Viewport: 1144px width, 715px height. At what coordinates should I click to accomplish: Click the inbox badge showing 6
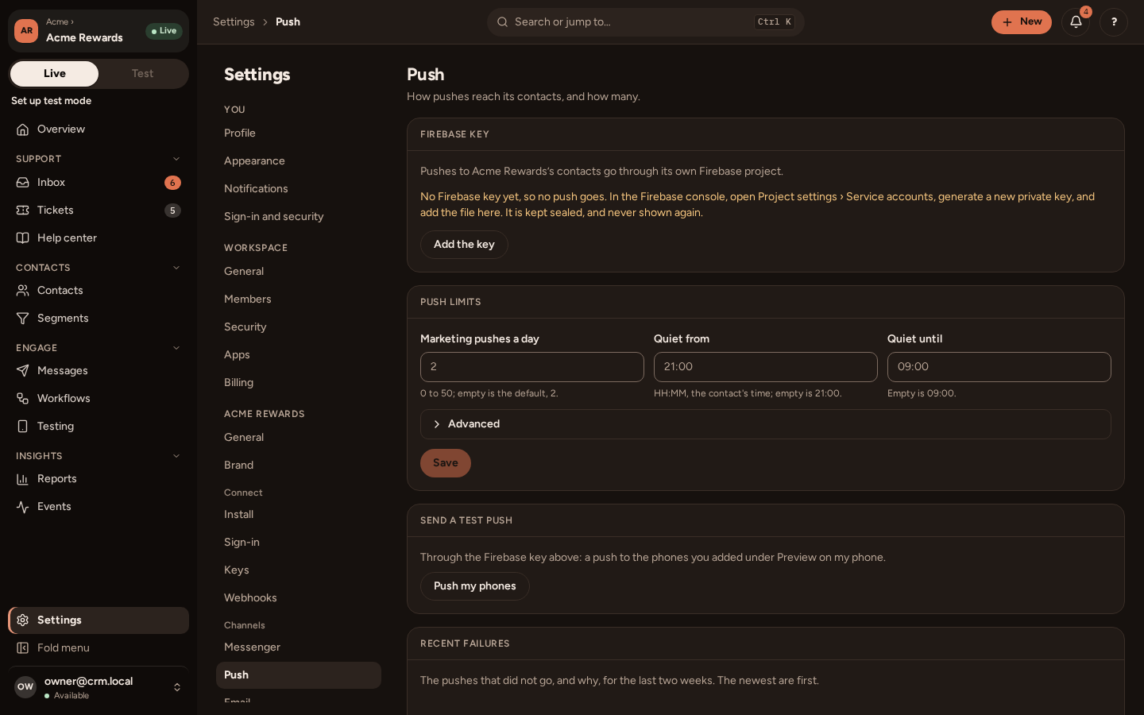click(x=172, y=183)
